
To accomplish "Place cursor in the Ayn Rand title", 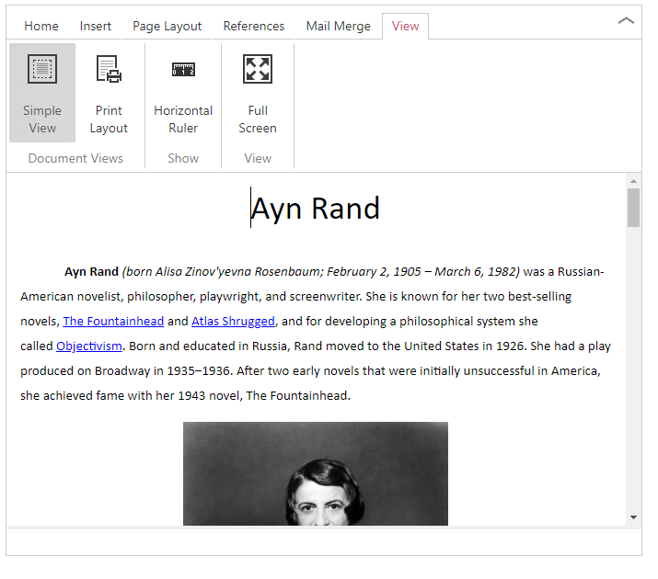I will point(316,209).
